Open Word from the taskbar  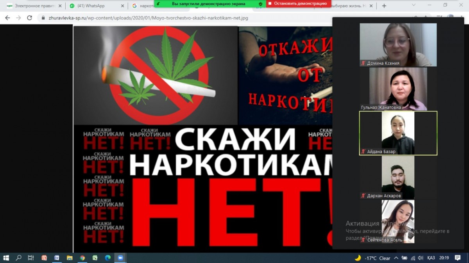coord(57,258)
